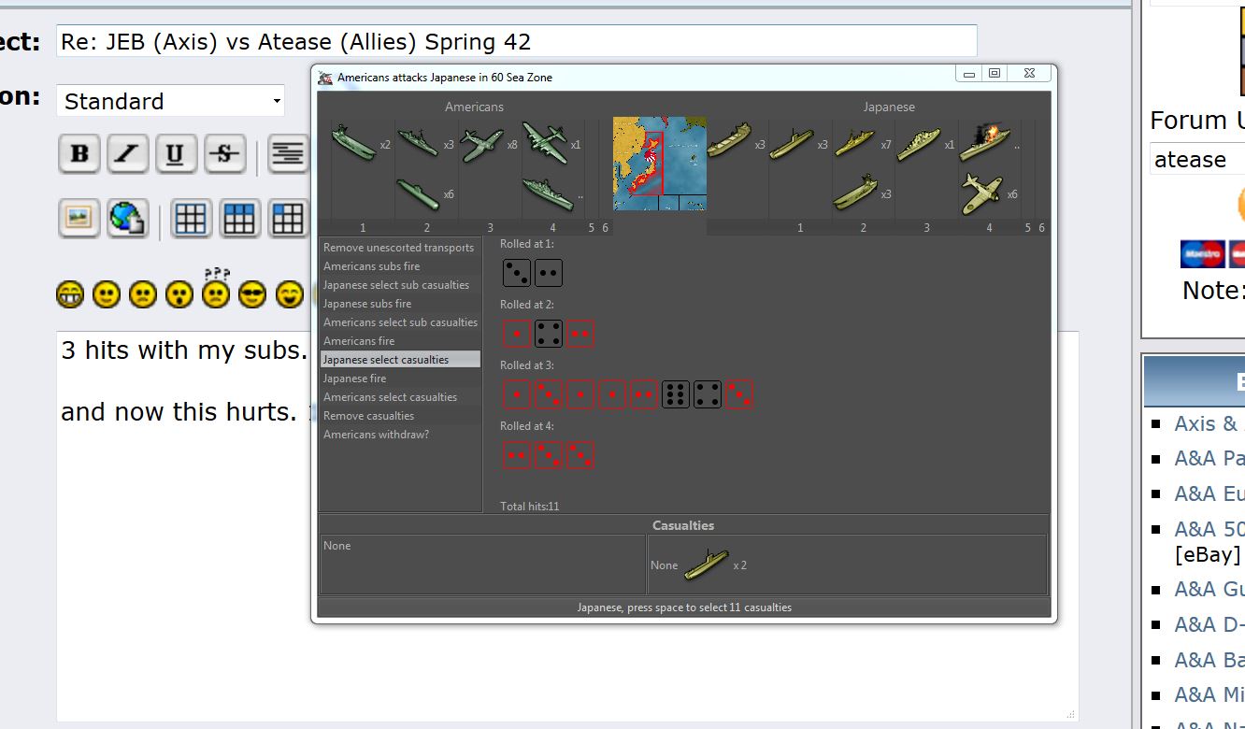Click the text alignment icon
Screen dimensions: 1245x729
288,154
